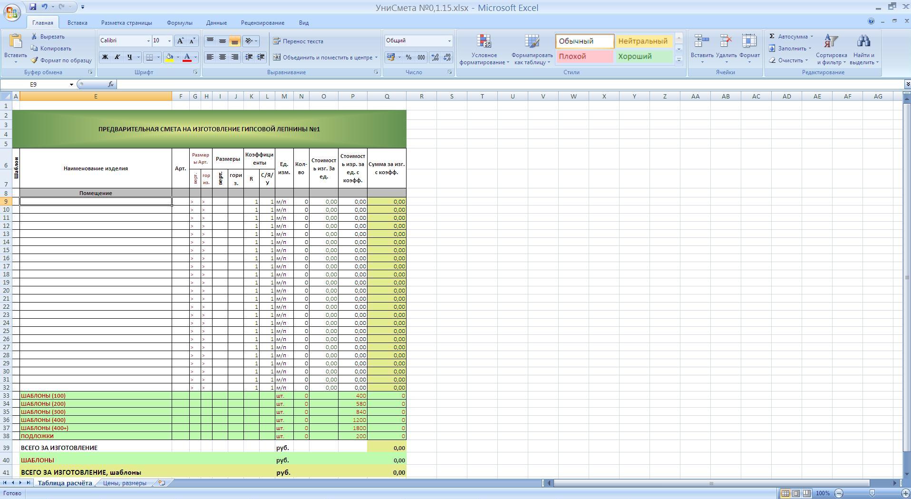Activate Формат по образцу painter
Screen dimensions: 911x499
(x=61, y=60)
